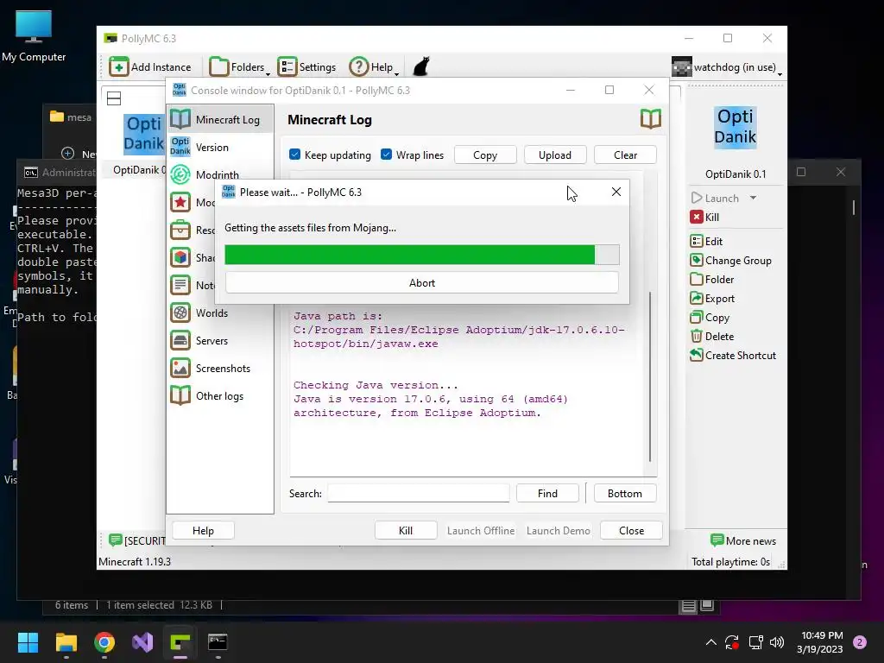Click the red star Mods icon
This screenshot has width=884, height=663.
coord(180,202)
